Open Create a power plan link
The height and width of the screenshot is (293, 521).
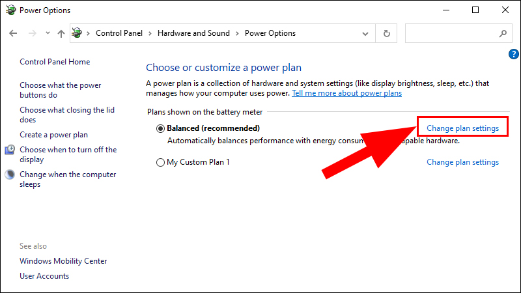tap(53, 135)
